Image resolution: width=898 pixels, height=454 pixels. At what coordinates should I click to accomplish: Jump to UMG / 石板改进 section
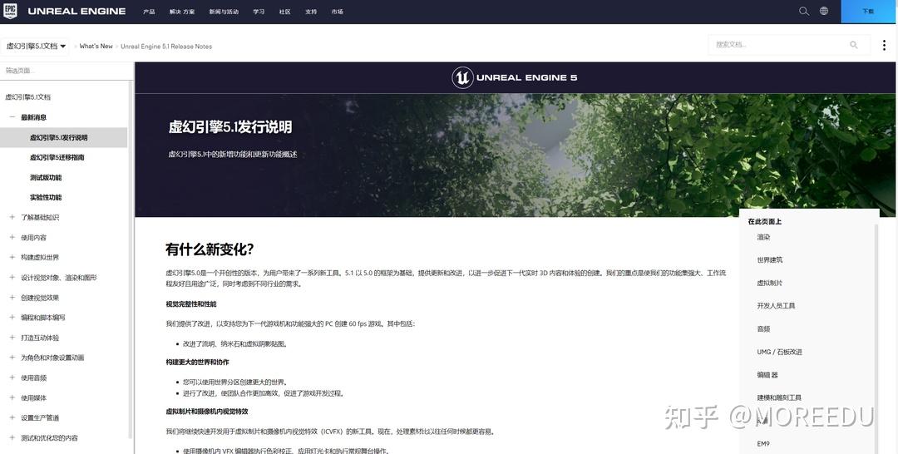click(779, 352)
